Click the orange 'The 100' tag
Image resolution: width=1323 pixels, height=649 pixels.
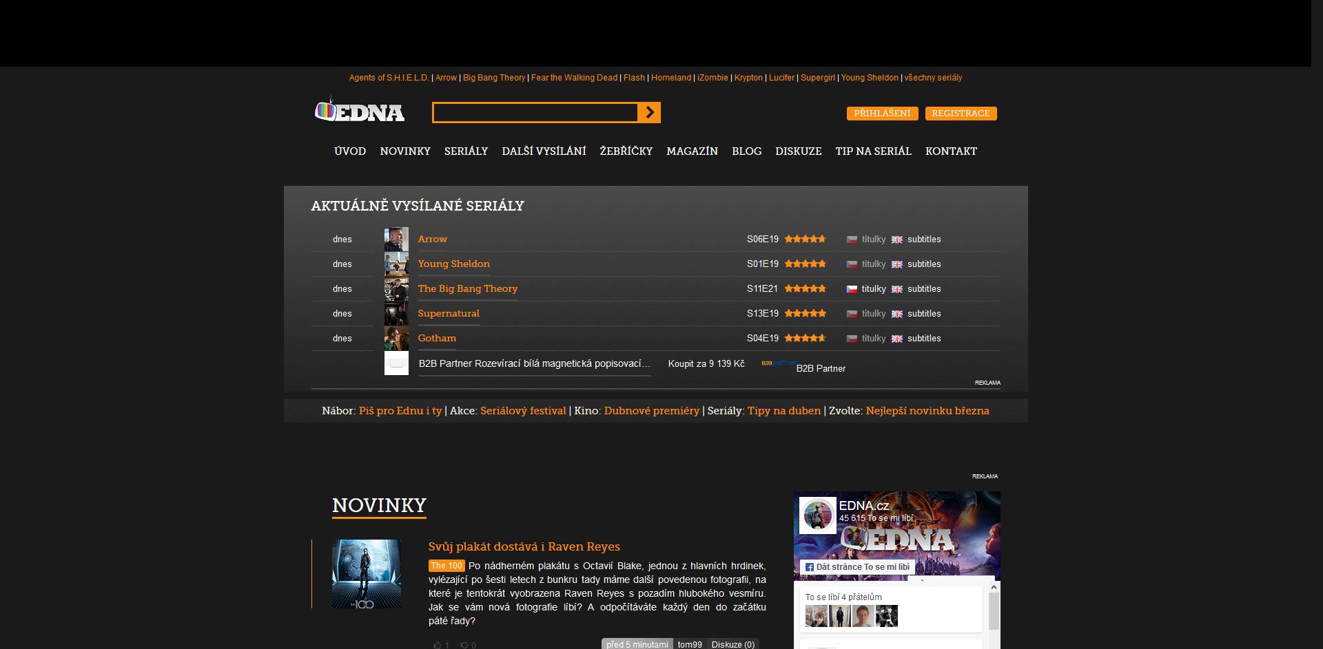tap(447, 566)
